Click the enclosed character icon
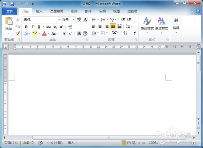Image resolution: width=203 pixels, height=148 pixels. click(85, 34)
